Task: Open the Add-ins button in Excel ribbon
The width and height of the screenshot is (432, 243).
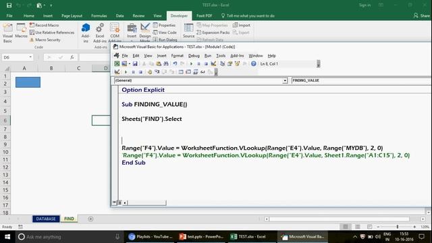Action: 86,33
